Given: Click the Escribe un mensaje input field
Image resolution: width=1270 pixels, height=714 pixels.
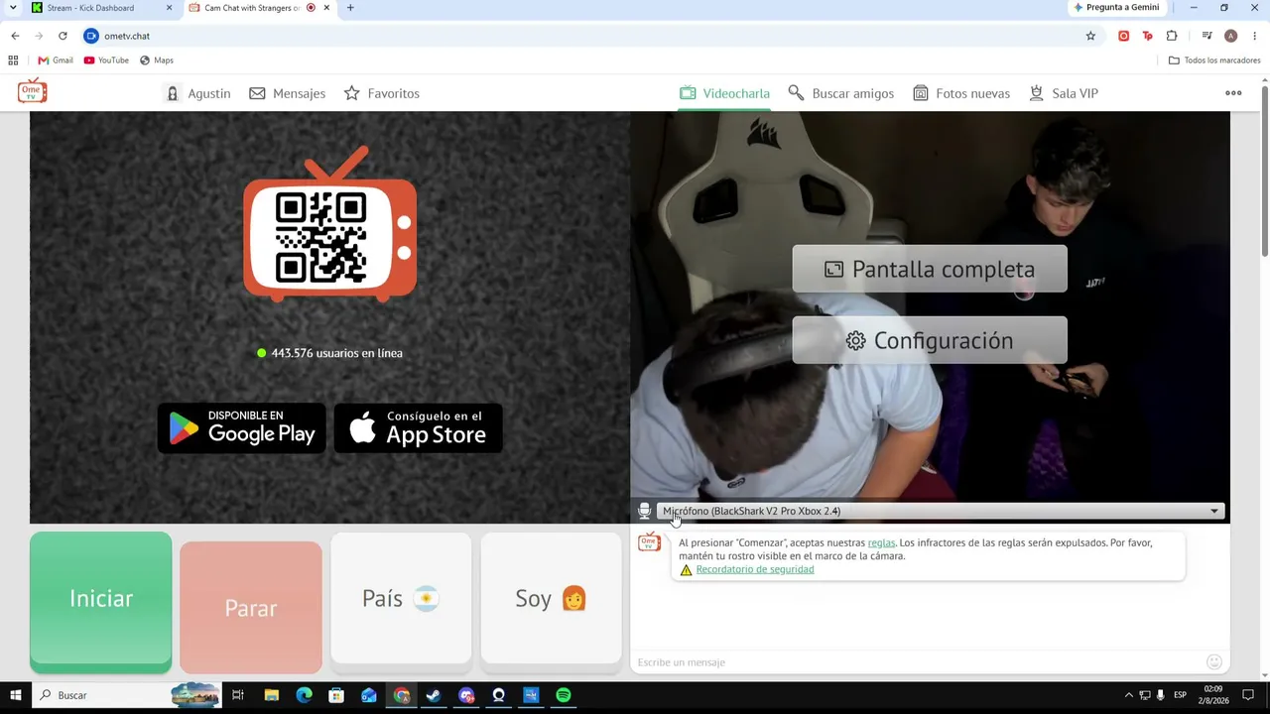Looking at the screenshot, I should tap(917, 661).
